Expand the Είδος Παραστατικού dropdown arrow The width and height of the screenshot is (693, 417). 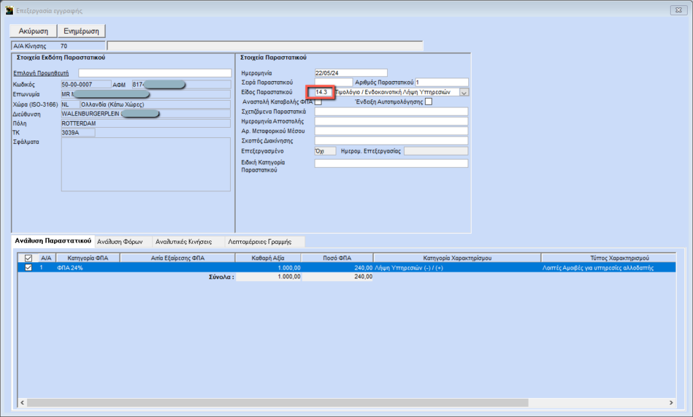[464, 92]
